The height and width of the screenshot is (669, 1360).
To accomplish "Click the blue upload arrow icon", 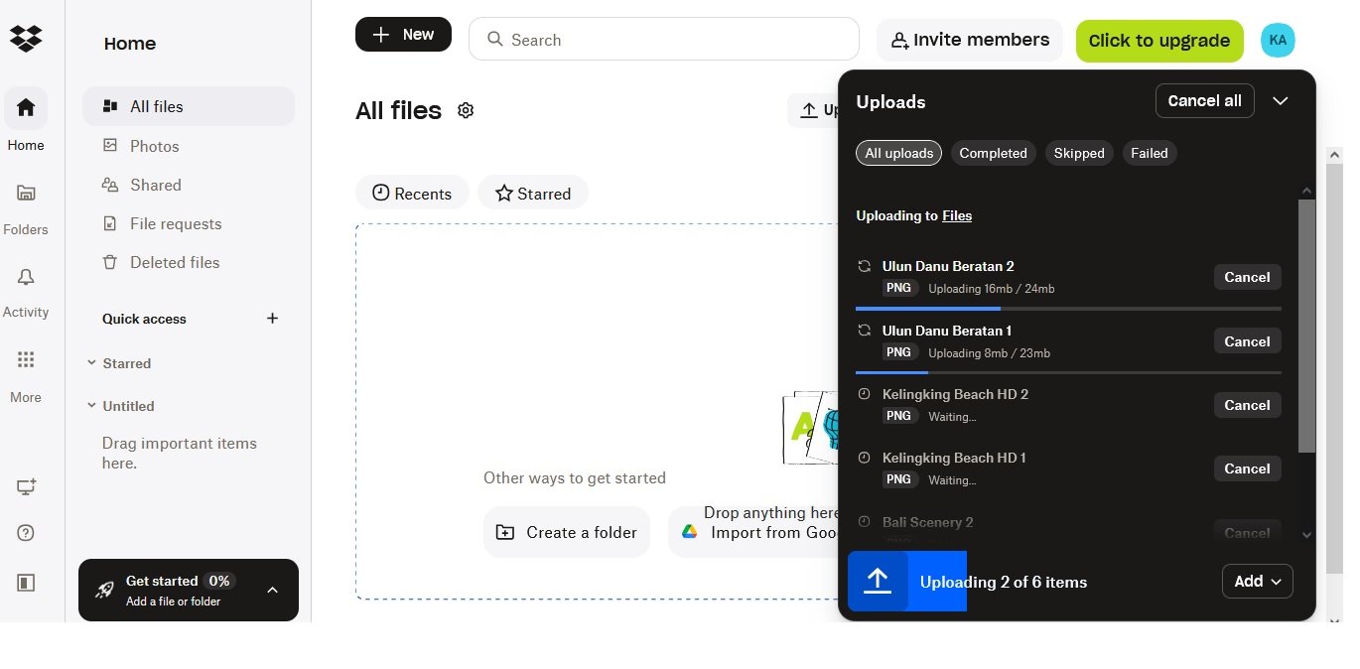I will click(878, 581).
